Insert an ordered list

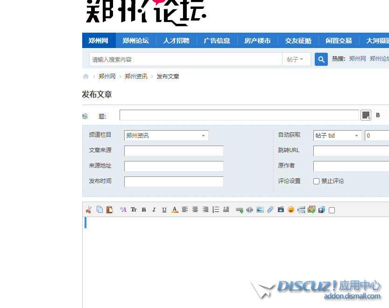[x=216, y=210]
